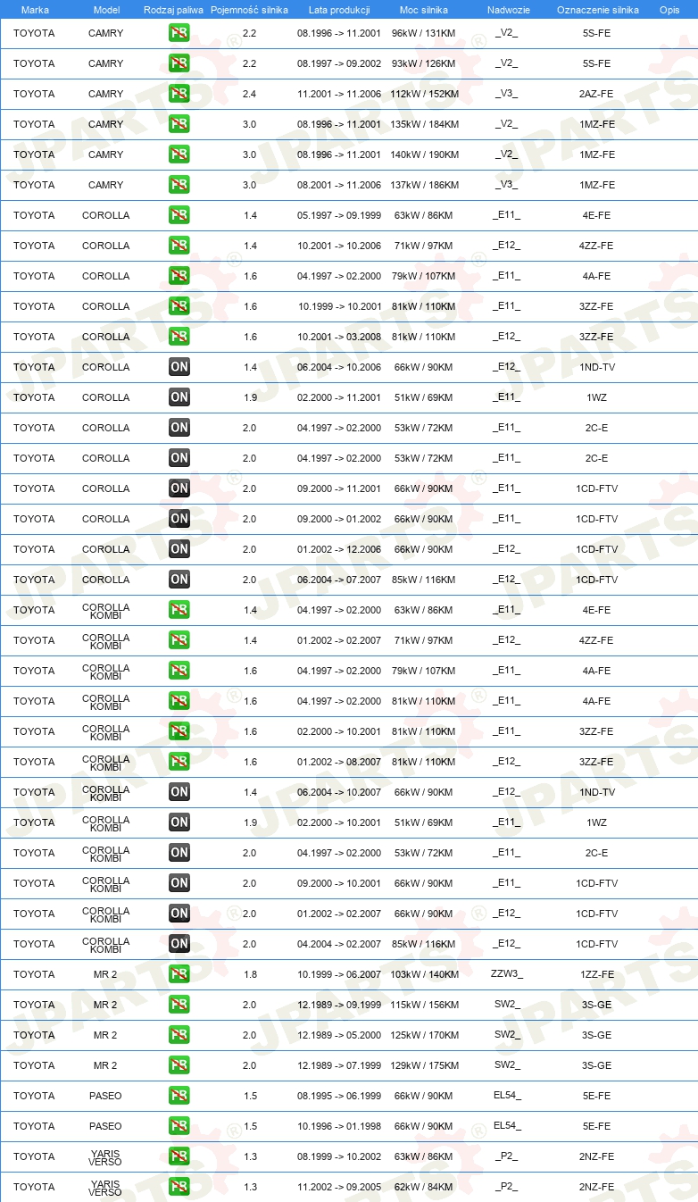Click PB icon in Paseo 08.1995 -> 06.1999 row

coord(179,1096)
